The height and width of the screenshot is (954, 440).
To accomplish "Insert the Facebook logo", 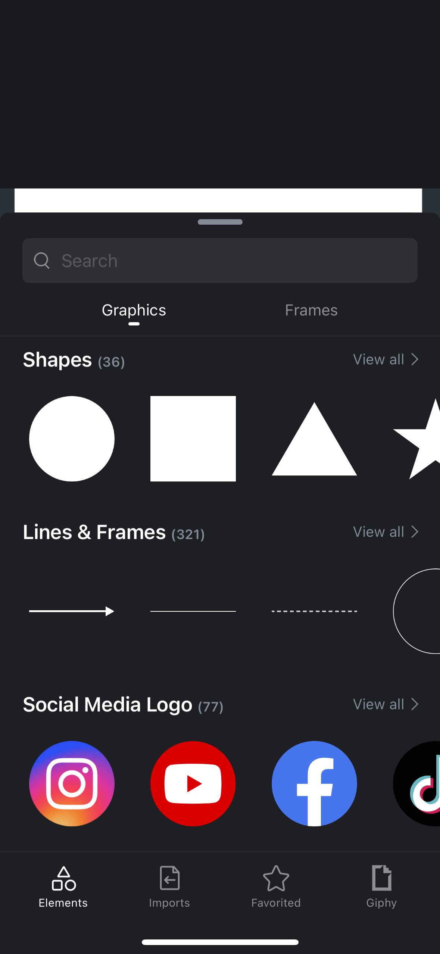I will 314,783.
